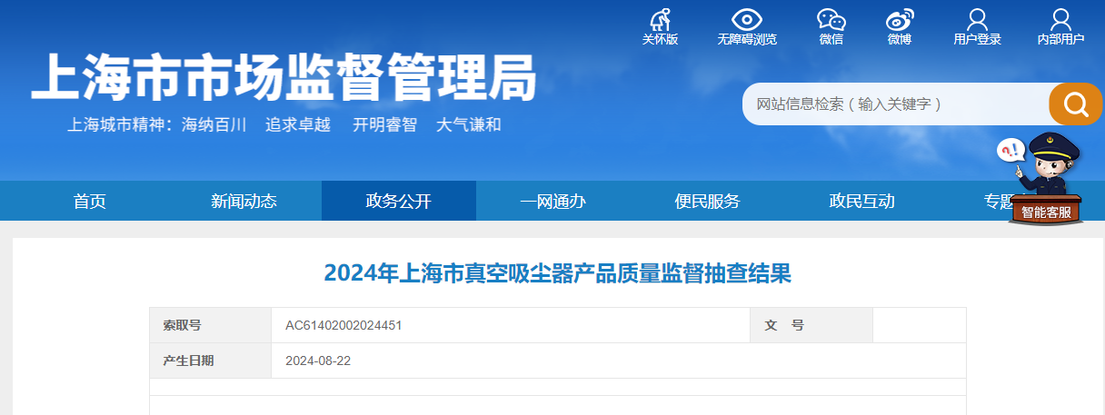Open the 关怀版 accessibility mode icon
This screenshot has width=1105, height=415.
pyautogui.click(x=660, y=19)
